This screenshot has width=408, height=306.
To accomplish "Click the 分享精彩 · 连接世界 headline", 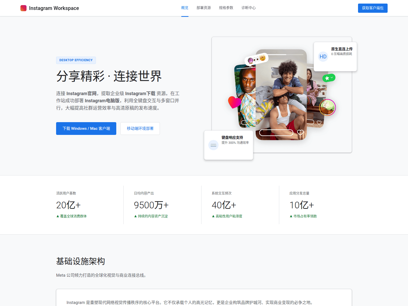I will point(109,76).
